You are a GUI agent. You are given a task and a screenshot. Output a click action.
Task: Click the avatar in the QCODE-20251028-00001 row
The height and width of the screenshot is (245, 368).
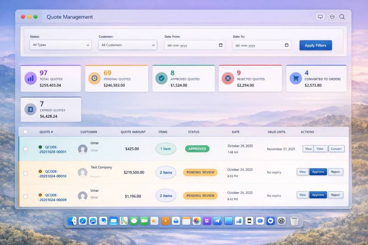83,149
